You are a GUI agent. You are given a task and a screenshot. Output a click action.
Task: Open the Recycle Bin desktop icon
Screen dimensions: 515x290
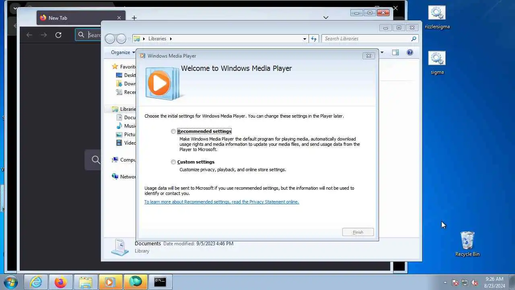[467, 244]
